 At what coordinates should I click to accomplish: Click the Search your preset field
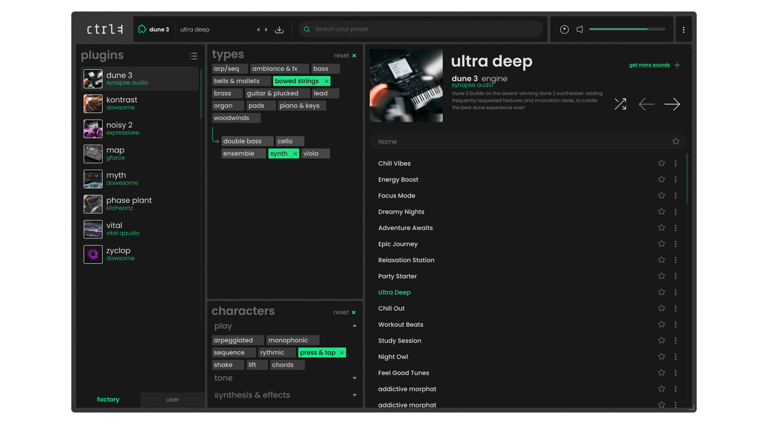[424, 29]
